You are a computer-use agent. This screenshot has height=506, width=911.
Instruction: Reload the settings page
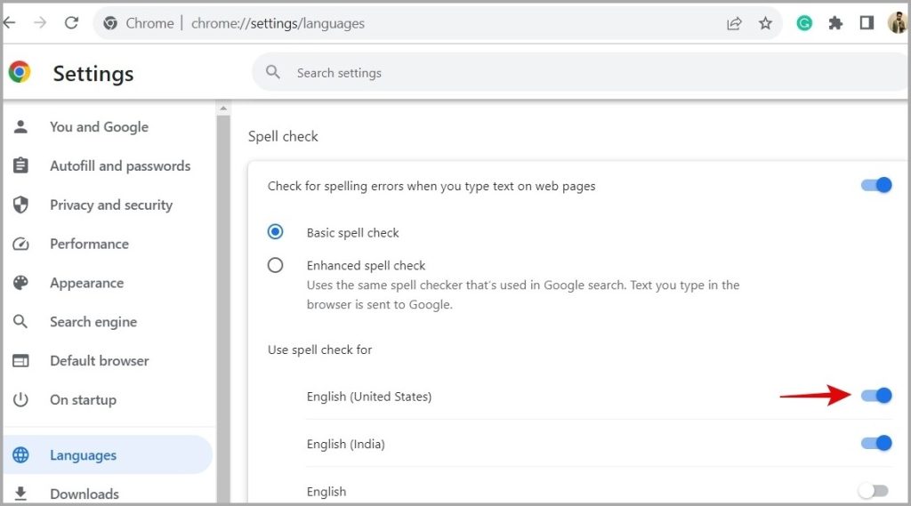click(71, 23)
